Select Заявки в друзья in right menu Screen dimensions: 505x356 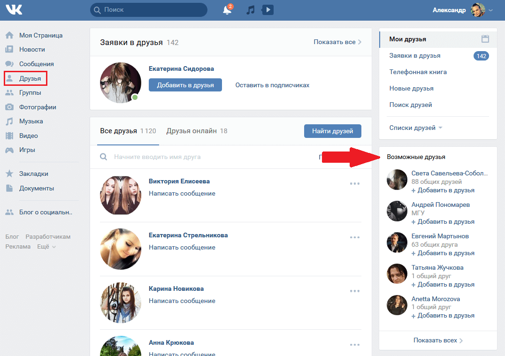pyautogui.click(x=414, y=56)
